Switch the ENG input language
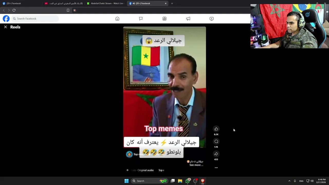This screenshot has height=185, width=329. click(x=301, y=181)
